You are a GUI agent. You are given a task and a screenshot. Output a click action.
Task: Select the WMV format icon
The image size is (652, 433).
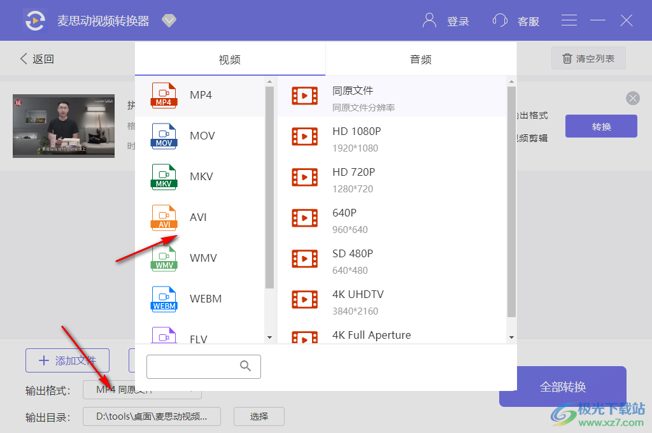click(x=164, y=259)
